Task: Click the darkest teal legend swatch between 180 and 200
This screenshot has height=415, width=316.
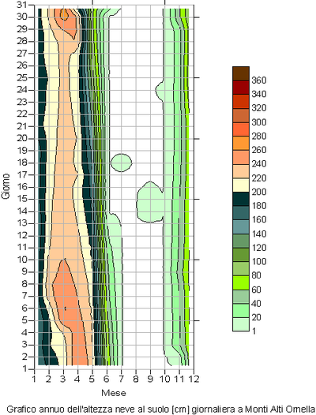Action: click(x=241, y=199)
